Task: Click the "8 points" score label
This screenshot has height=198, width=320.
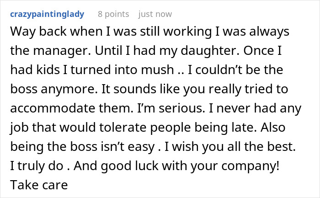Action: 113,14
